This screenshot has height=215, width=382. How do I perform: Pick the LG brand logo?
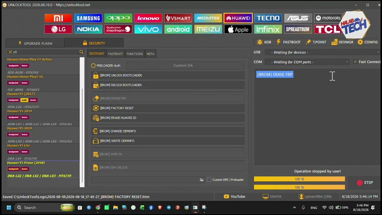58,29
